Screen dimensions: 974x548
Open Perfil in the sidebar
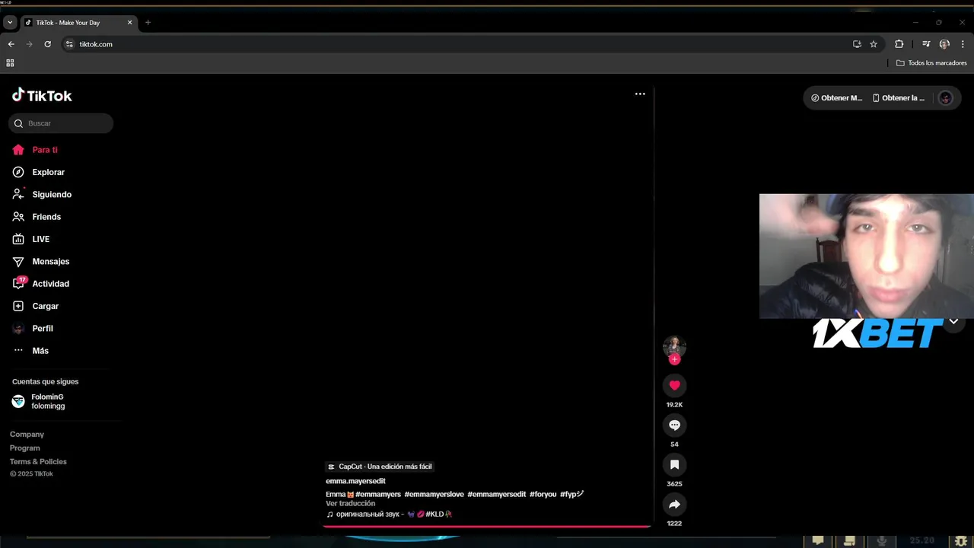click(33, 328)
